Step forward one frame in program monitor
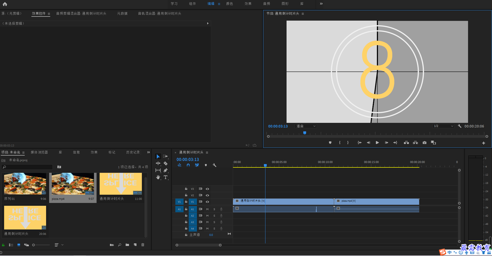 (x=386, y=143)
